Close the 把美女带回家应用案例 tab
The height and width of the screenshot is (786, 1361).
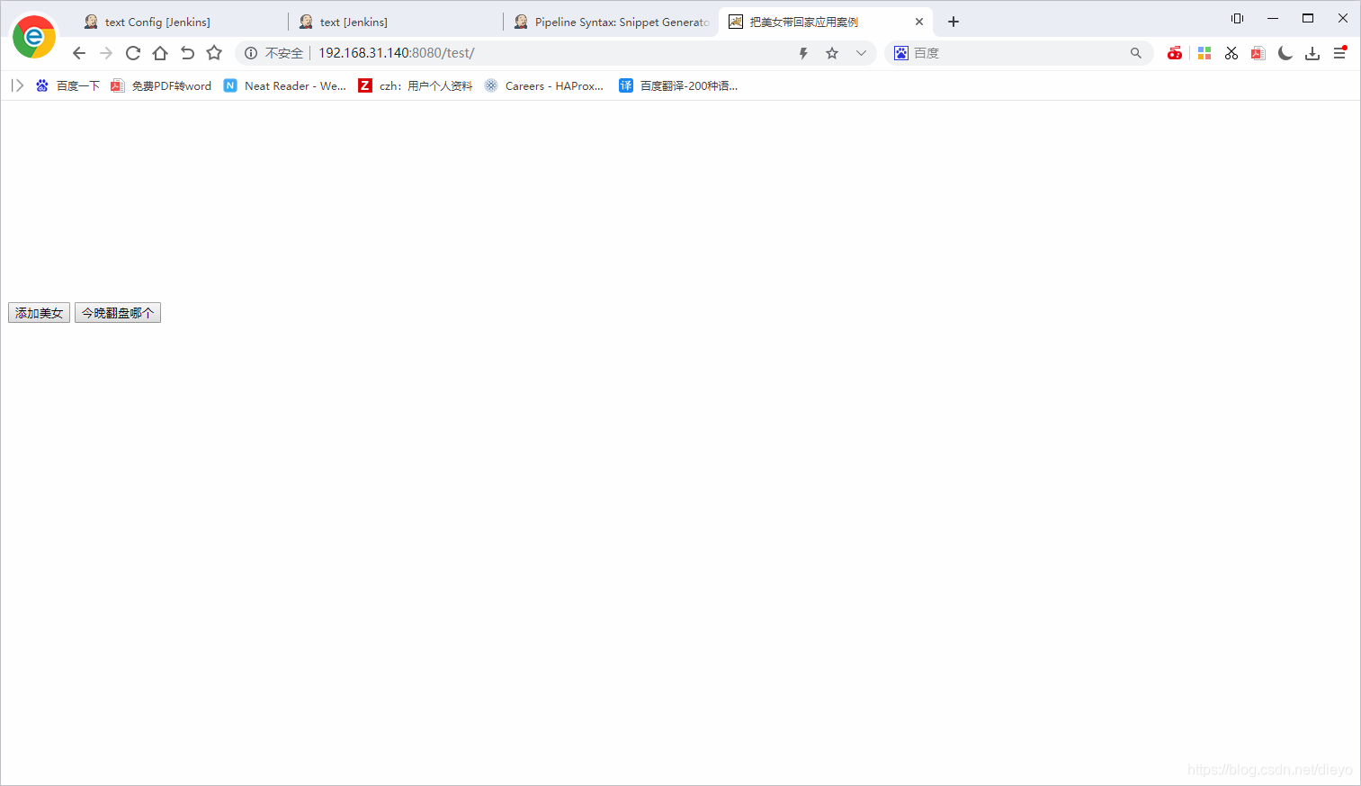[919, 22]
